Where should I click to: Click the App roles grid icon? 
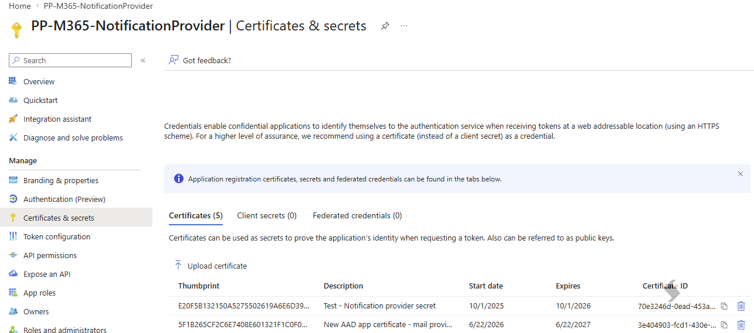[13, 293]
